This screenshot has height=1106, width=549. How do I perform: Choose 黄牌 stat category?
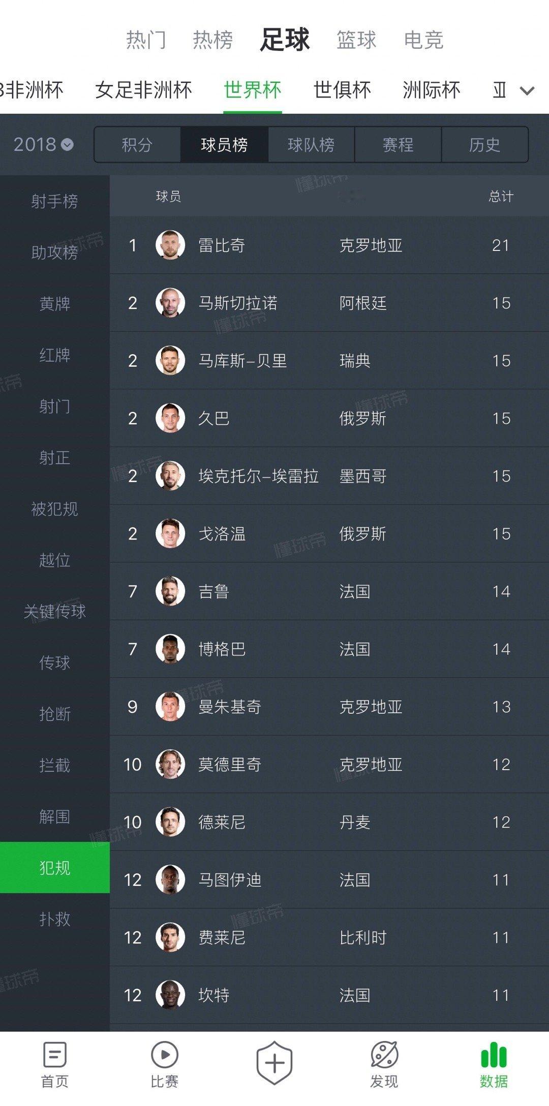click(x=55, y=304)
